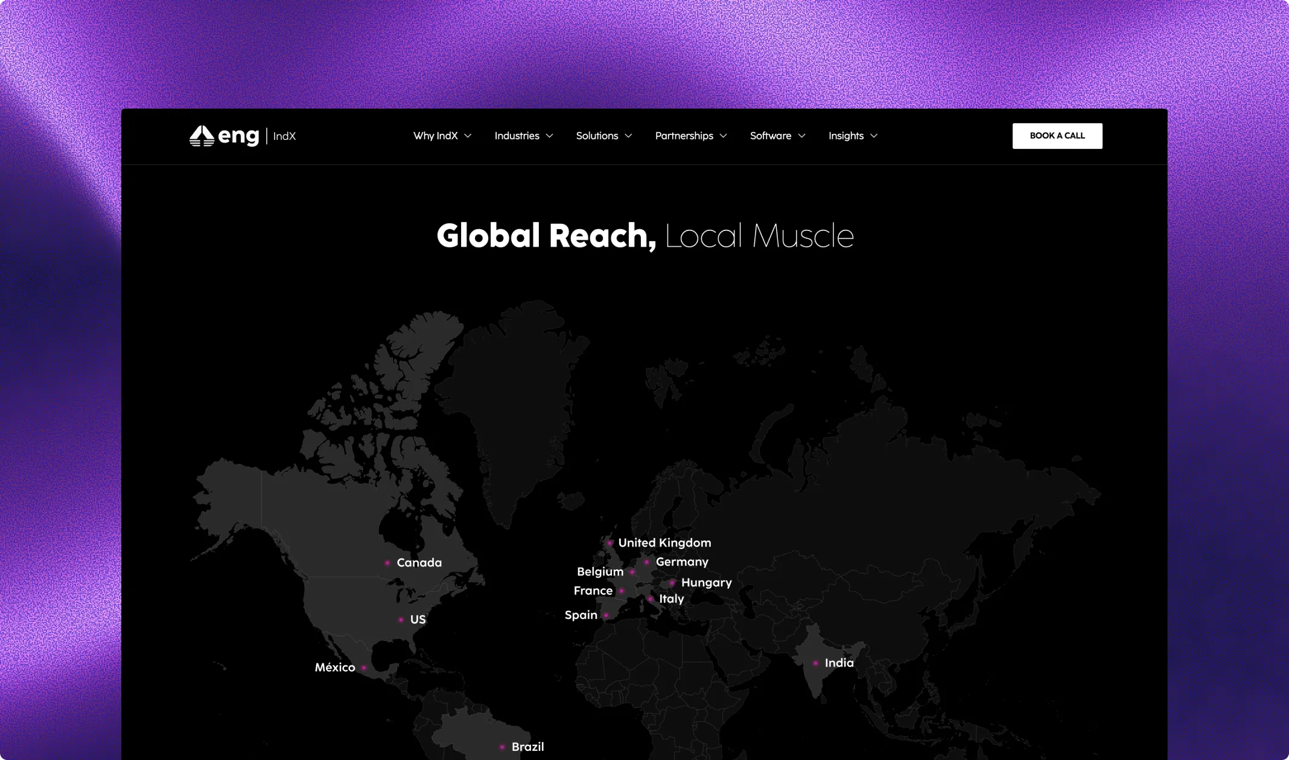The image size is (1289, 760).
Task: Click the United Kingdom pin on the map
Action: tap(610, 542)
